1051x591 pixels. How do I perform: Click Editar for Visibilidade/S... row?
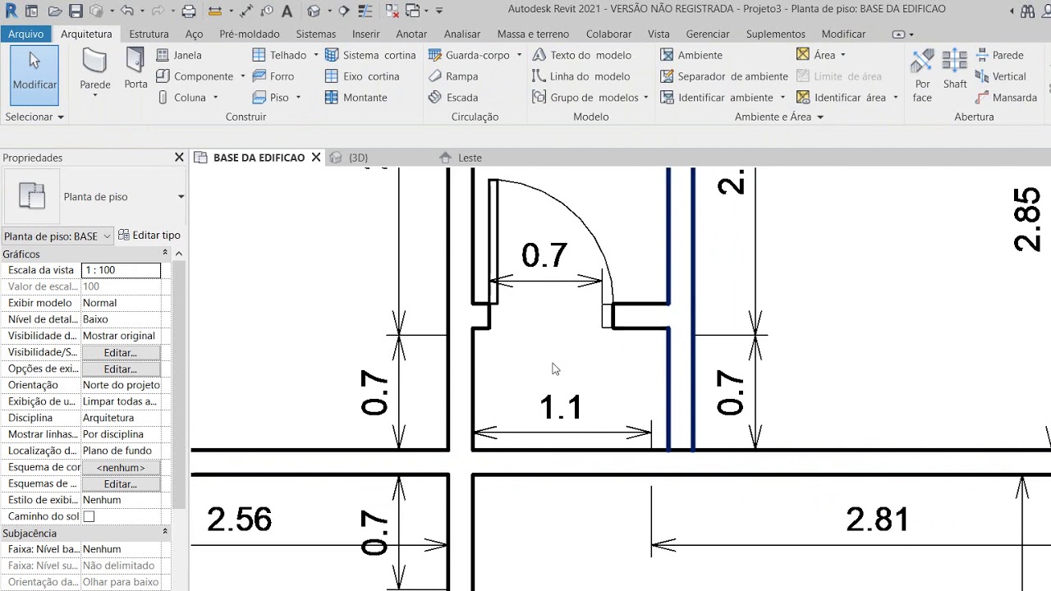pos(121,352)
